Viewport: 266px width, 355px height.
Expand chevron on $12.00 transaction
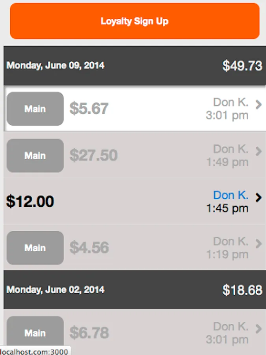tap(259, 198)
